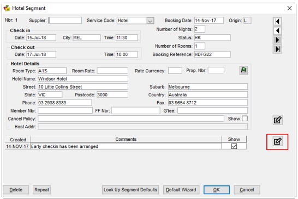Click the G'tee field
This screenshot has width=298, height=199.
pos(212,110)
